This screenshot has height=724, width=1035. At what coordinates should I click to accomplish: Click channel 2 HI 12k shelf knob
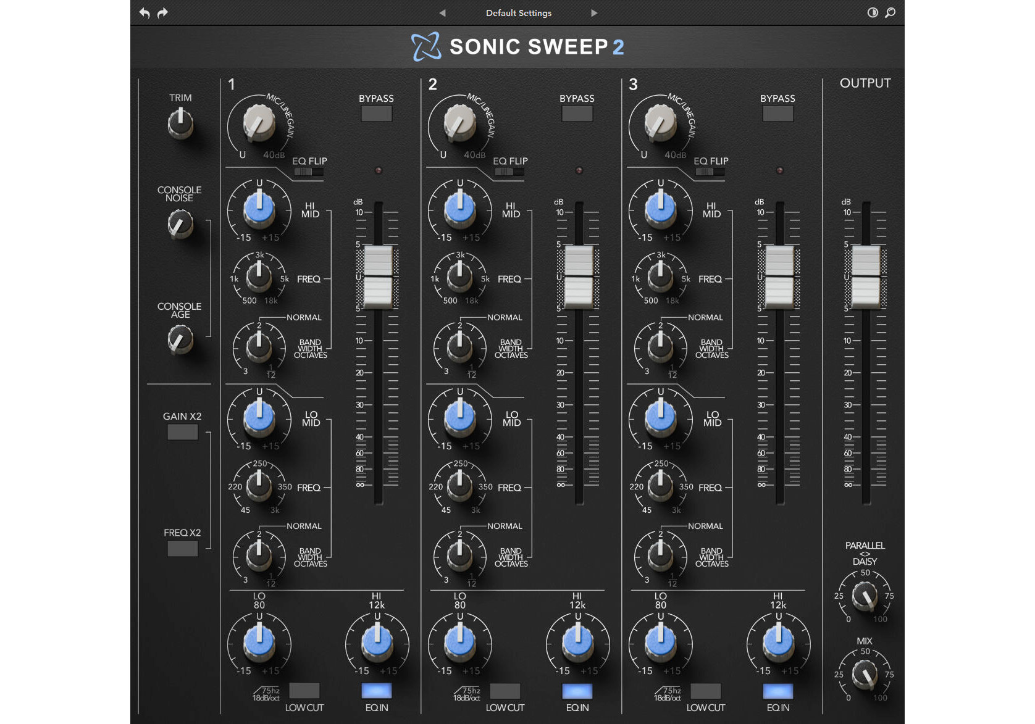click(578, 642)
